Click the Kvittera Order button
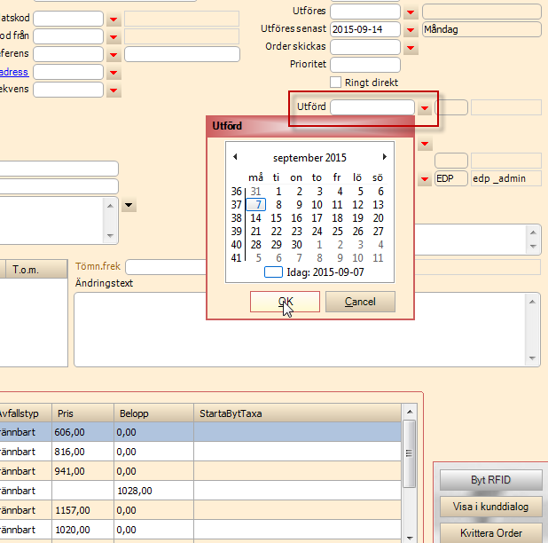 point(490,532)
